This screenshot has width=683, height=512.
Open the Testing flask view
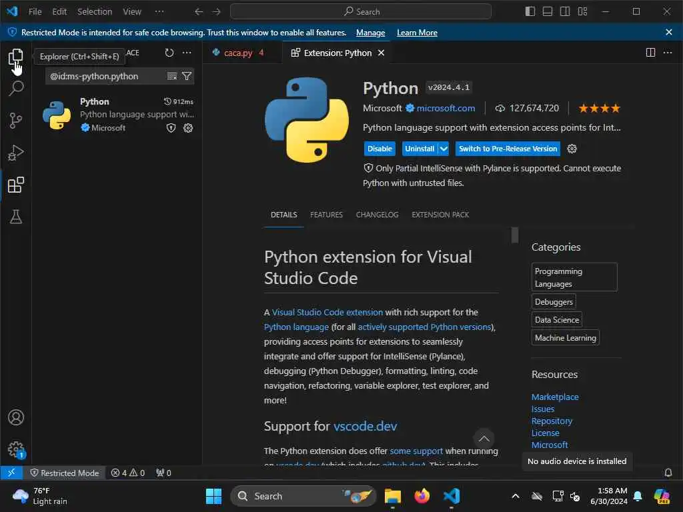[16, 217]
